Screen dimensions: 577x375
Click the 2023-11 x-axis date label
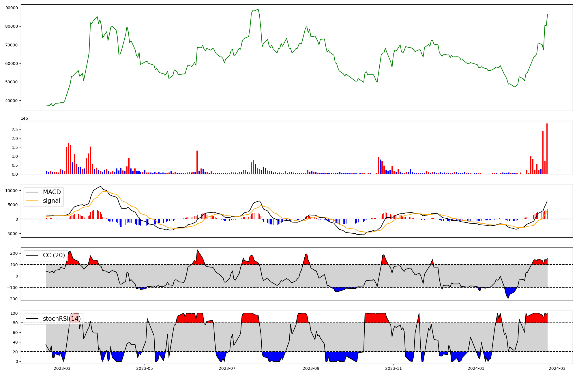click(x=394, y=368)
